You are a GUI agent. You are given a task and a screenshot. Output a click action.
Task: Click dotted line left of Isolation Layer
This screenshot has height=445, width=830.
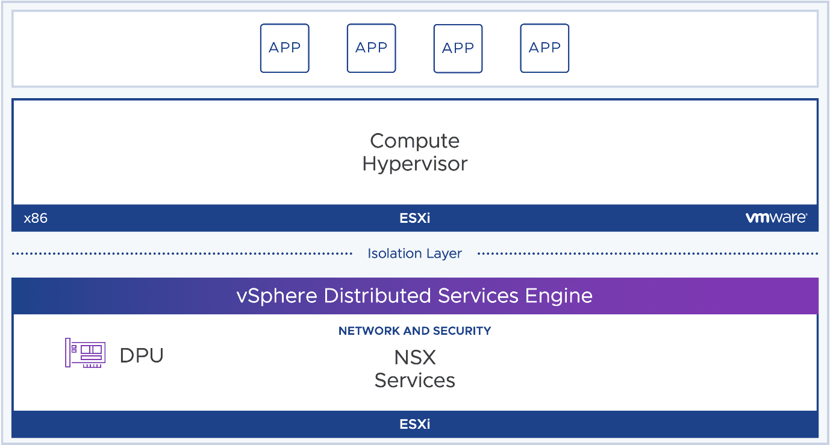coord(181,254)
